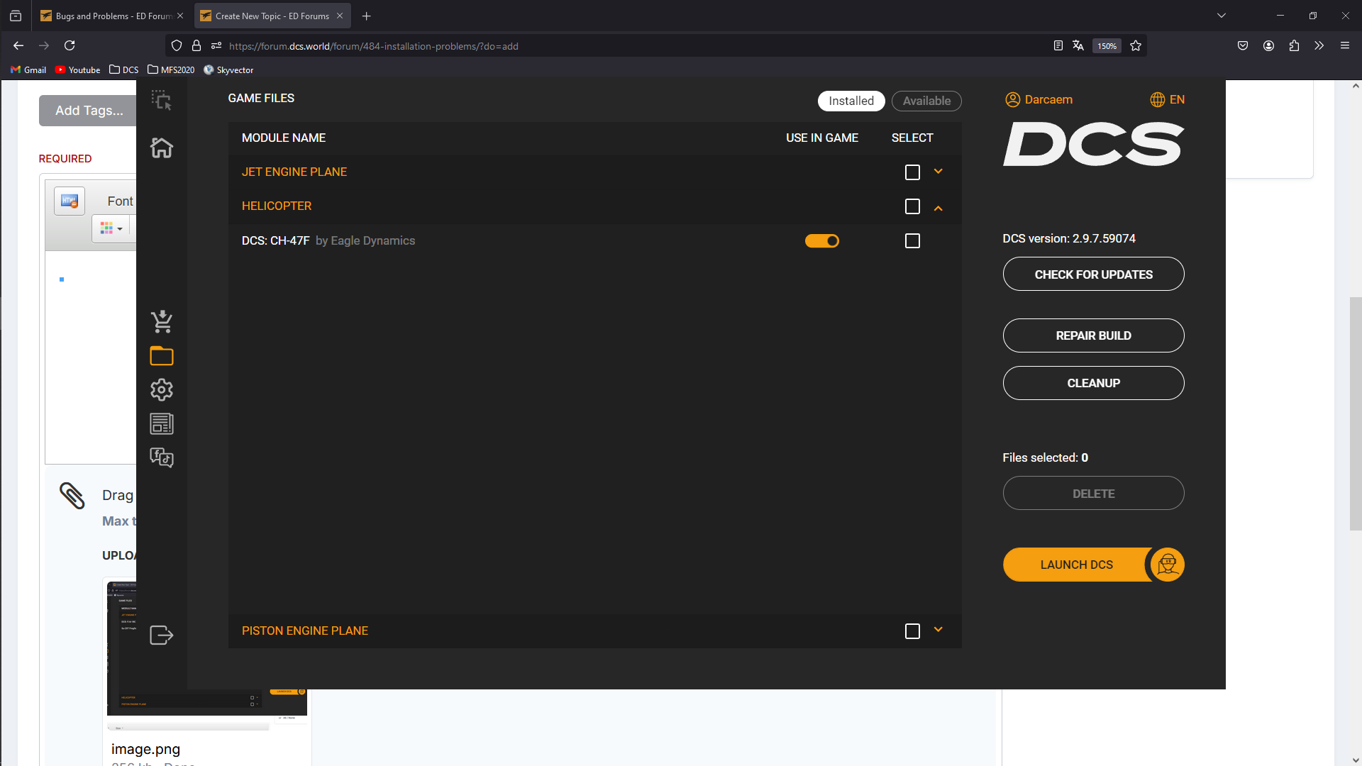Open the EN language globe selector

click(x=1167, y=99)
